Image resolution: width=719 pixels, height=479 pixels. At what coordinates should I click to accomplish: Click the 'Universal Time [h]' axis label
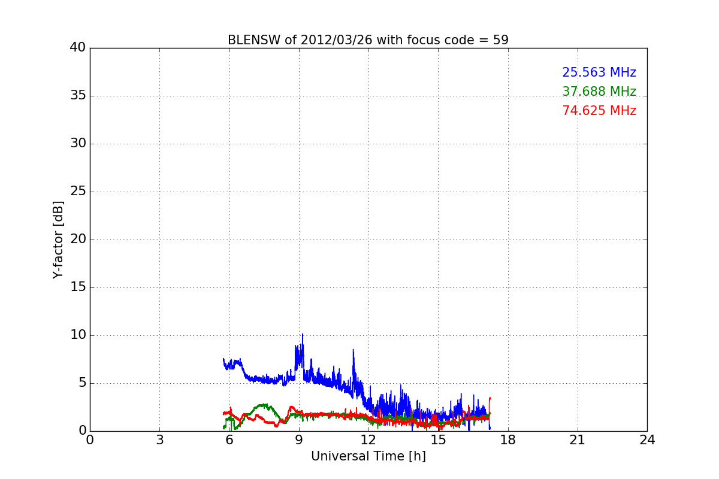[x=368, y=456]
